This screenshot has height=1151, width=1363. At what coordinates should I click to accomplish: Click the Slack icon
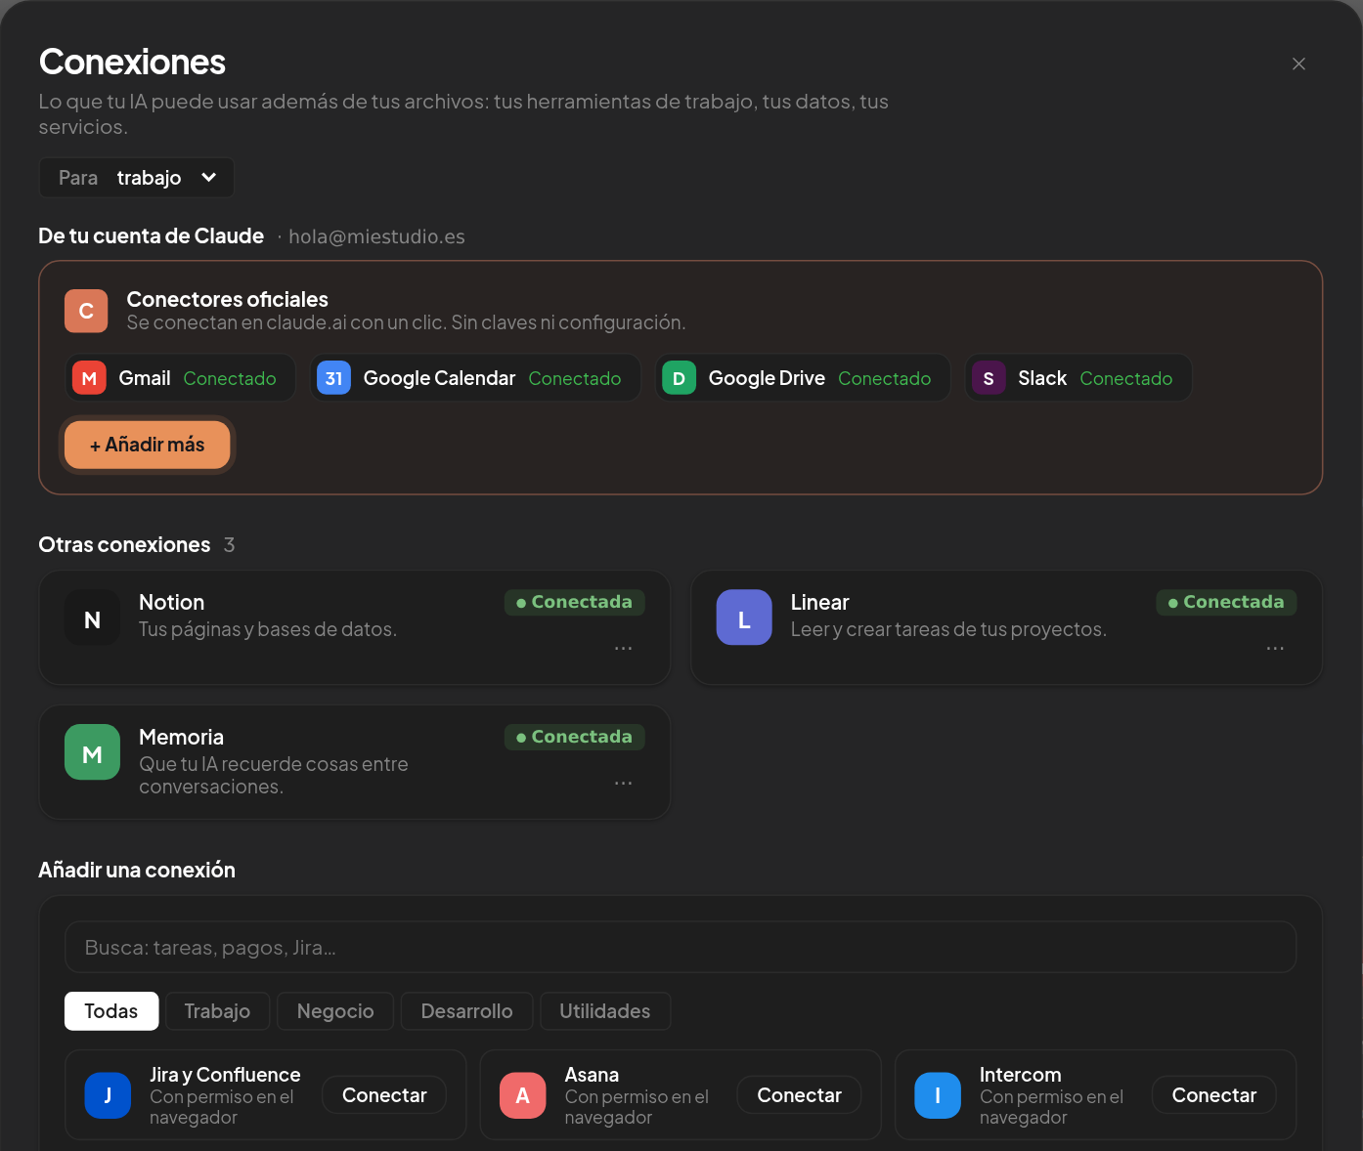pos(989,378)
